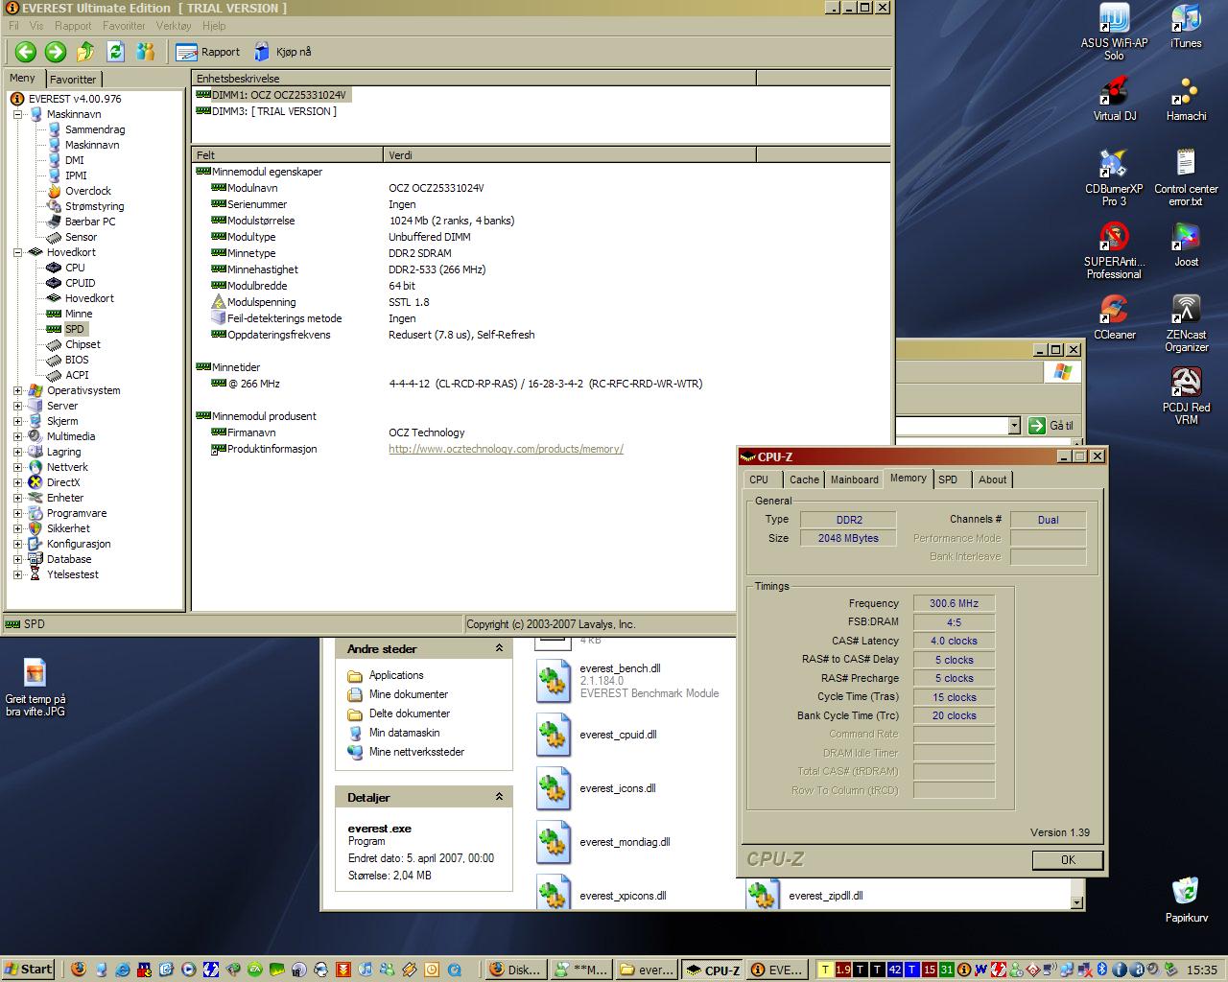1228x982 pixels.
Task: Open the address bar dropdown next to Gå til
Action: pyautogui.click(x=1014, y=426)
